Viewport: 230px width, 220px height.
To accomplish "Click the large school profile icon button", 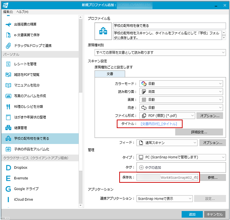I will click(x=103, y=31).
